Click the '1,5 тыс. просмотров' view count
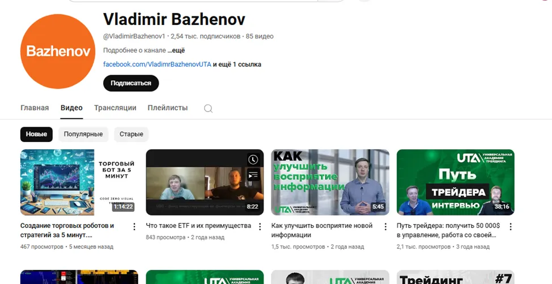The width and height of the screenshot is (552, 284). pos(298,247)
